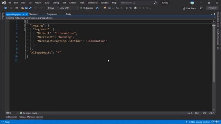Image resolution: width=221 pixels, height=124 pixels.
Task: Click the tab window settings gear icon
Action: (x=214, y=14)
